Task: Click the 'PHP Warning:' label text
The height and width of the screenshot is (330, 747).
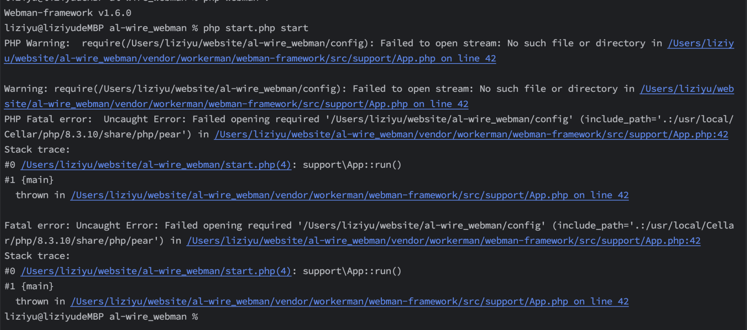Action: click(x=37, y=43)
